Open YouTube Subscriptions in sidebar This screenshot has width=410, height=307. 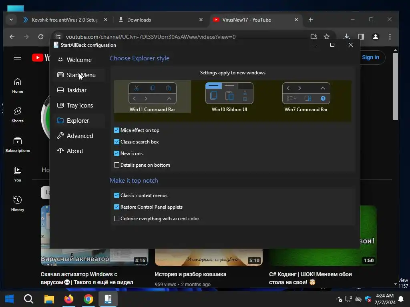[18, 145]
